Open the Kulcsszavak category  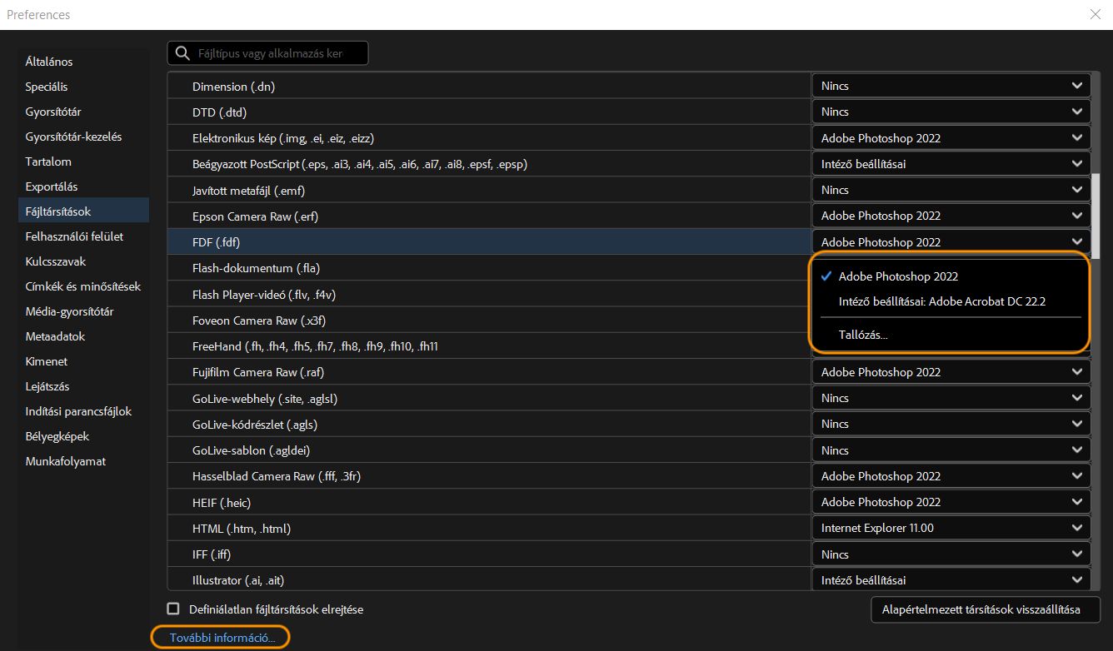56,261
